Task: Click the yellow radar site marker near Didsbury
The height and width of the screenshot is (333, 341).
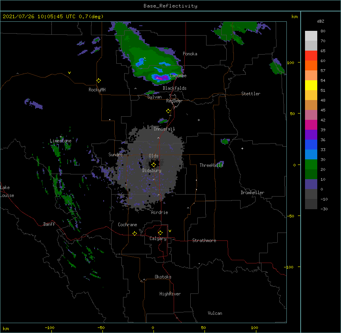Action: [153, 165]
